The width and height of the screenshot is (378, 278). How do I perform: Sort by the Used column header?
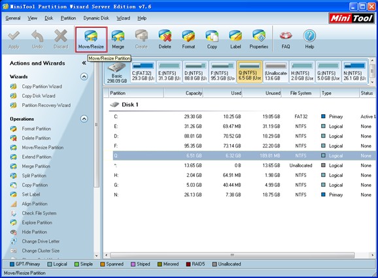223,93
